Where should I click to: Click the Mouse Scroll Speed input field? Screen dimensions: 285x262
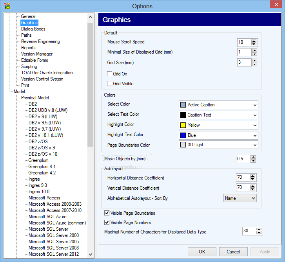pos(245,42)
